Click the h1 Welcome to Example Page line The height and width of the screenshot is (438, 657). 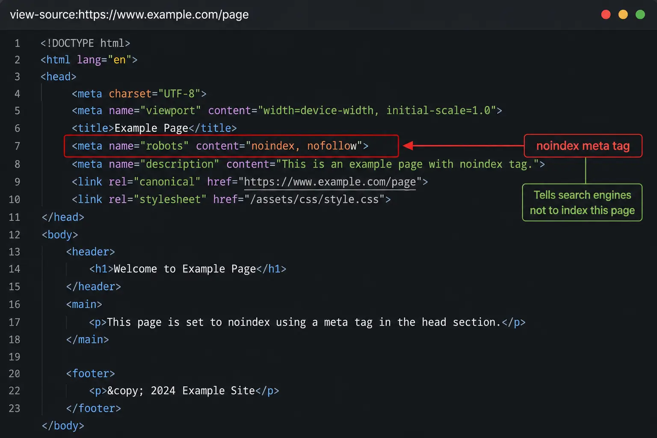tap(188, 269)
